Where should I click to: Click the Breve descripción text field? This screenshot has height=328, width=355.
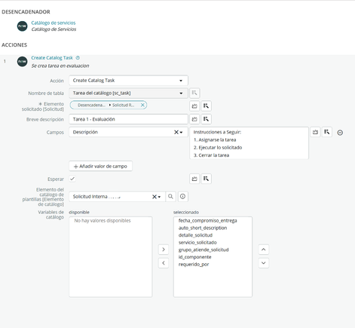[x=128, y=119]
